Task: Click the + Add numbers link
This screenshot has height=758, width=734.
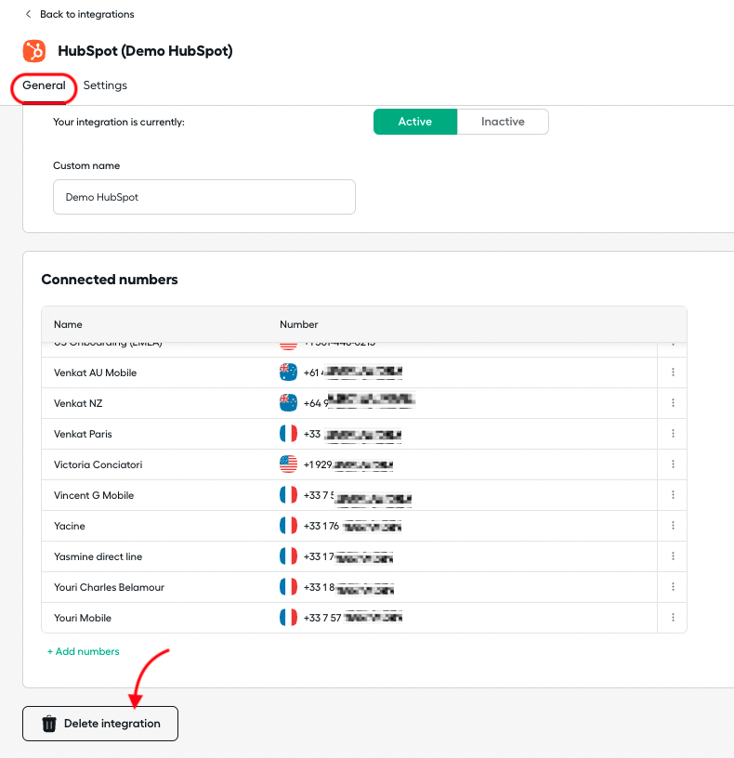Action: [84, 652]
